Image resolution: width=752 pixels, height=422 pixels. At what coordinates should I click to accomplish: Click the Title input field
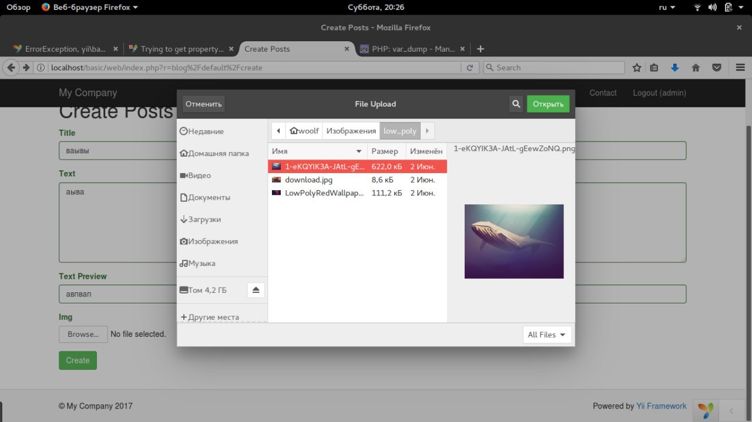[372, 150]
